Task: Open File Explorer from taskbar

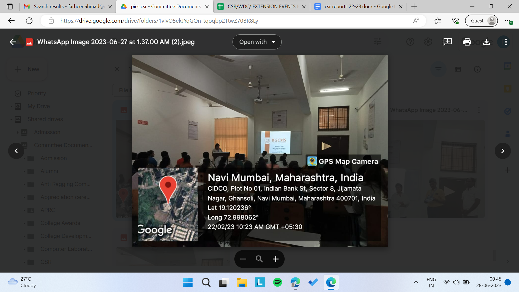Action: (242, 283)
